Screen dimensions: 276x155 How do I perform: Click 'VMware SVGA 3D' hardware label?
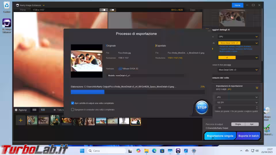pyautogui.click(x=130, y=69)
